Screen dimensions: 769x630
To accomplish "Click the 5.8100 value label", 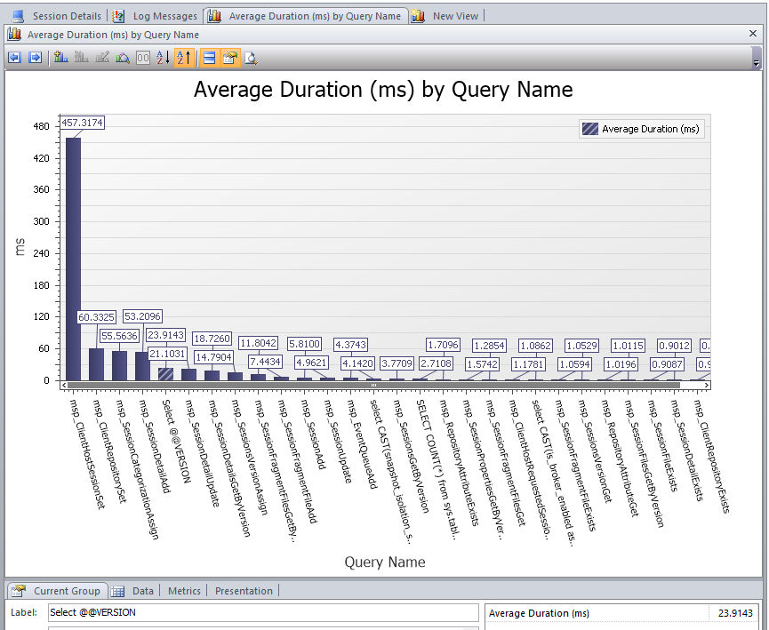I will coord(304,344).
